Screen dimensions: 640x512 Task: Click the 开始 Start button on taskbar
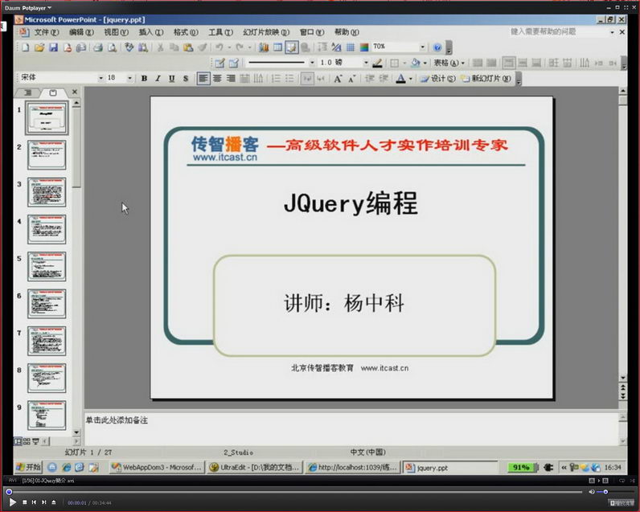(28, 467)
